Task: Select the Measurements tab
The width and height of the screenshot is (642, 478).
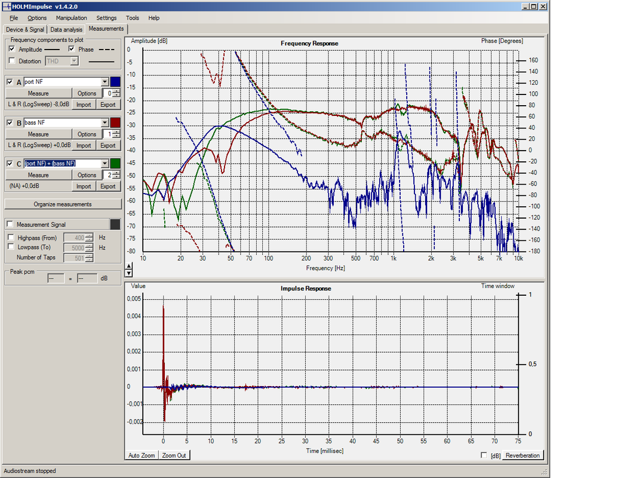Action: coord(106,29)
